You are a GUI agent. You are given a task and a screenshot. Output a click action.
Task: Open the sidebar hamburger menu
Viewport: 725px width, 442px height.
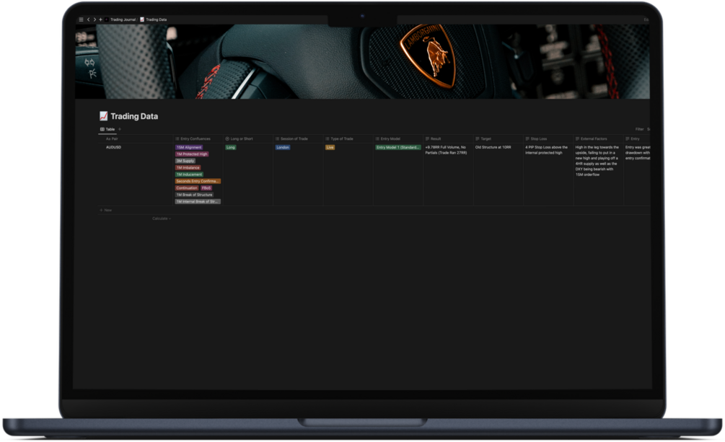click(82, 19)
